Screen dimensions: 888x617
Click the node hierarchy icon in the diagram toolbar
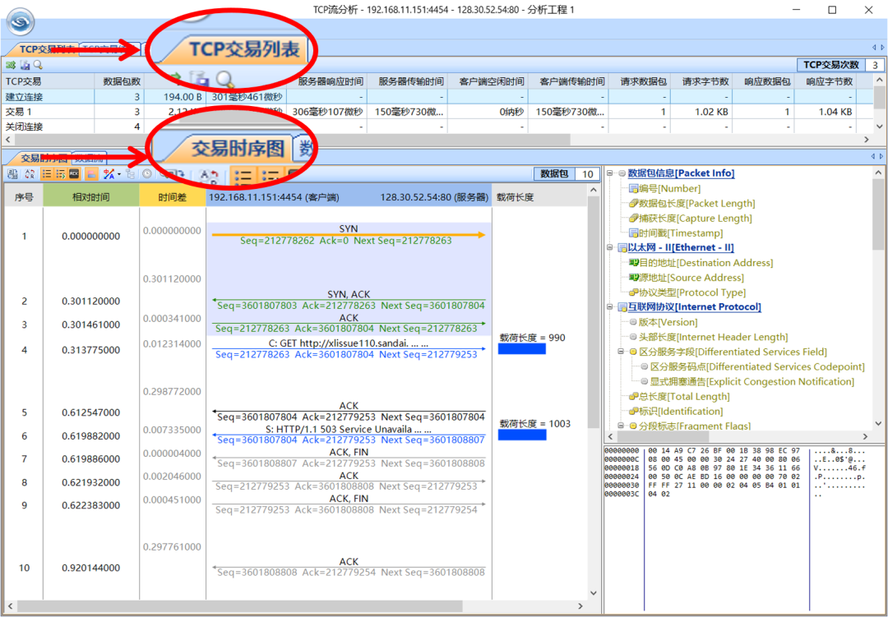pos(131,174)
